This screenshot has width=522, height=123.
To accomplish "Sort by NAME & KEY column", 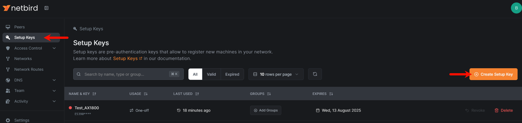I will (x=82, y=94).
